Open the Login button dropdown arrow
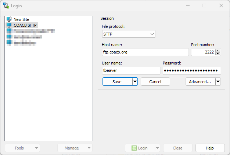This screenshot has width=230, height=155. click(x=157, y=148)
